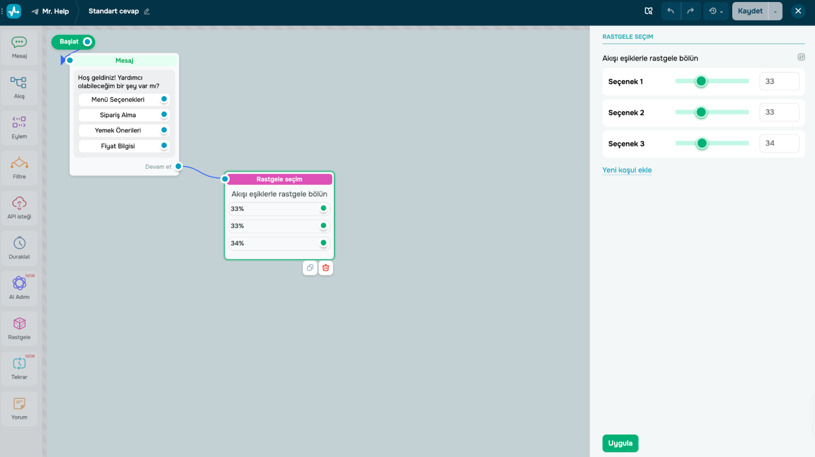815x457 pixels.
Task: Add a Rastgele dice block
Action: [19, 329]
